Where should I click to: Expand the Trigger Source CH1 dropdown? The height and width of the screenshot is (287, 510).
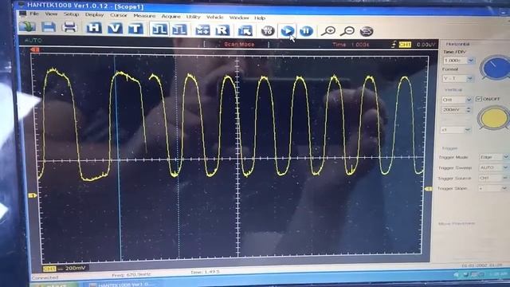504,178
